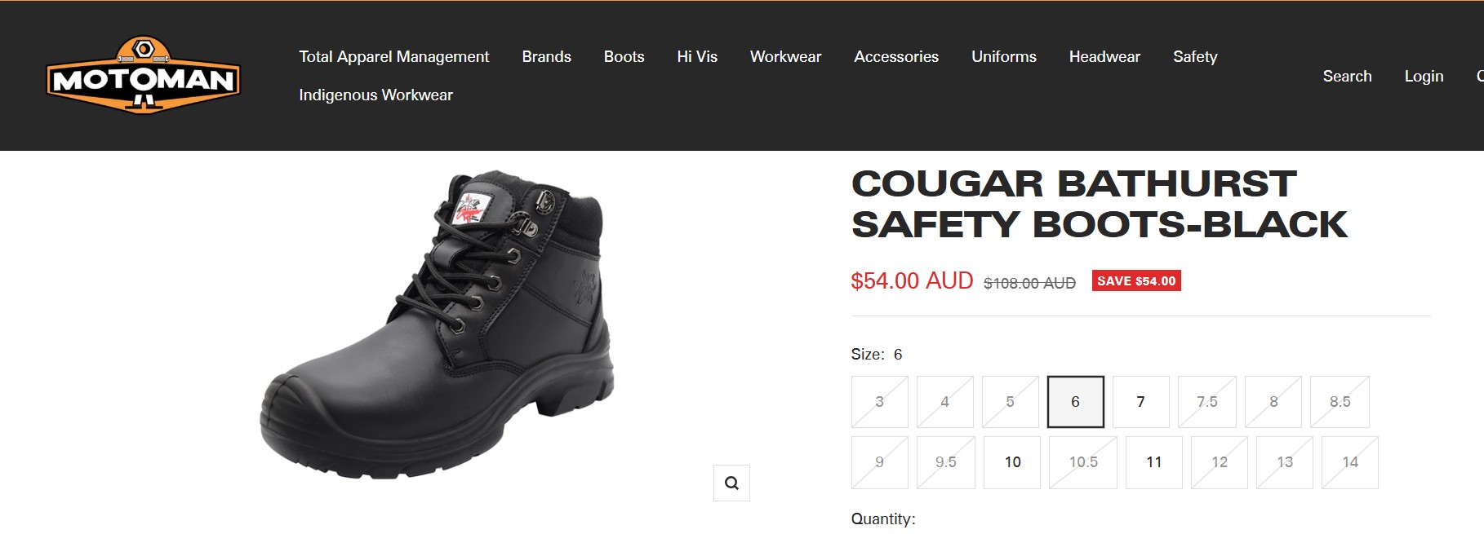Image resolution: width=1484 pixels, height=534 pixels.
Task: Open the Boots menu
Action: pos(624,56)
